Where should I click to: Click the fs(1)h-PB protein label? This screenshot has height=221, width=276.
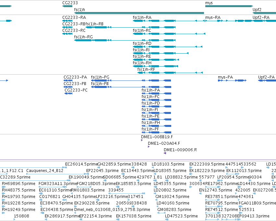[100, 84]
